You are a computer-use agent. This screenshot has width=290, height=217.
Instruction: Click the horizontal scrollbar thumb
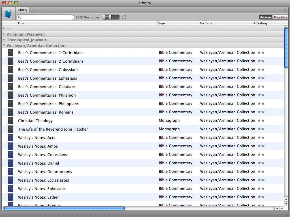[64, 209]
